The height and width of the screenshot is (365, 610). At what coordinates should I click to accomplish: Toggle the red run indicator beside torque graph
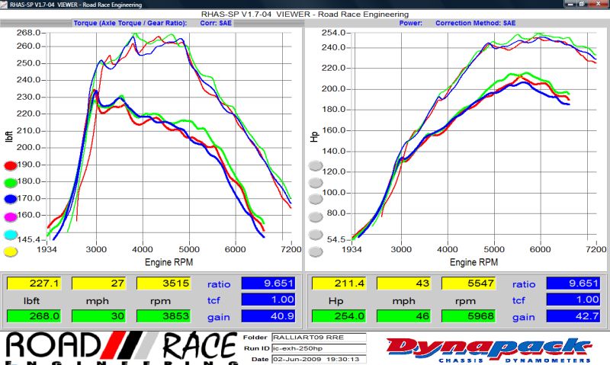coord(11,165)
